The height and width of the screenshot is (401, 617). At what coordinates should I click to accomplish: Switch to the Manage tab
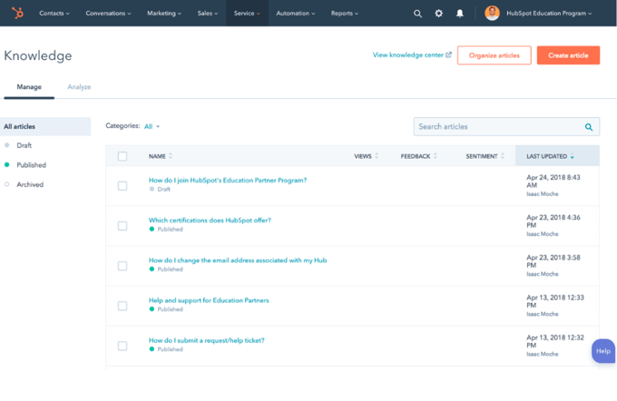click(29, 87)
